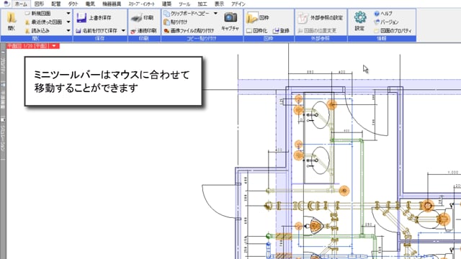Screen dimensions: 461x259
Task: Select the ホーム ribbon tab
Action: 21,4
